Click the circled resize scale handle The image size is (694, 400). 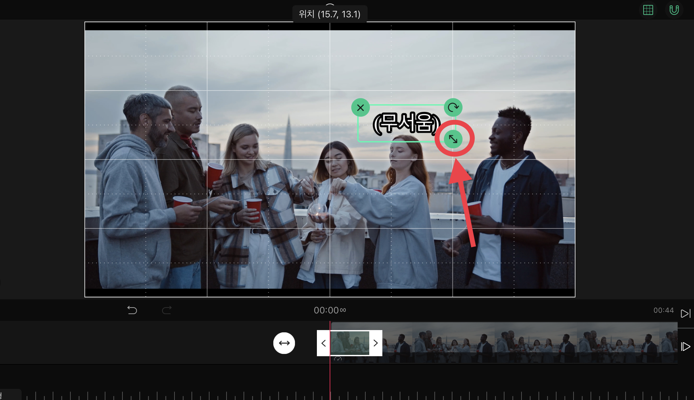point(453,139)
